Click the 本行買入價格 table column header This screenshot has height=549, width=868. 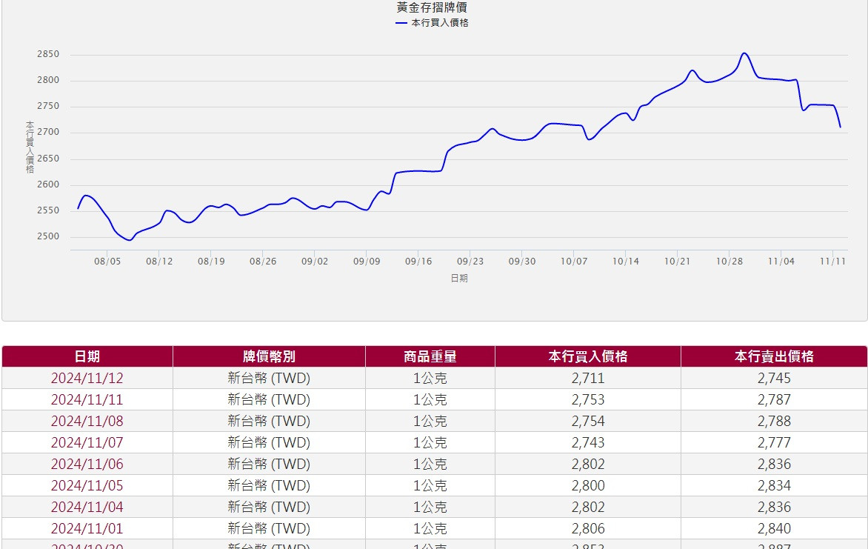pyautogui.click(x=588, y=356)
